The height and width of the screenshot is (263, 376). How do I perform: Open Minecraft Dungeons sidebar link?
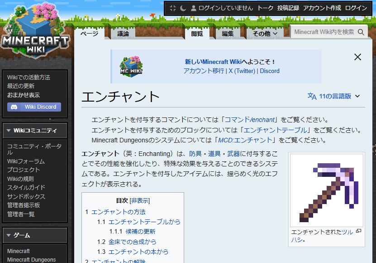(31, 260)
